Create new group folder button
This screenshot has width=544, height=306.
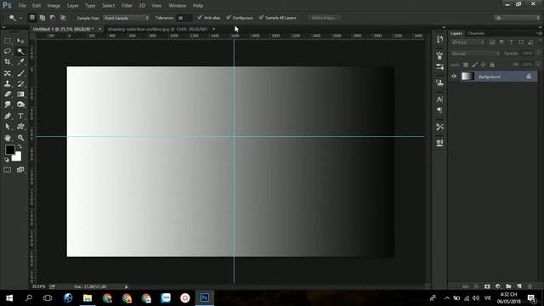click(508, 286)
